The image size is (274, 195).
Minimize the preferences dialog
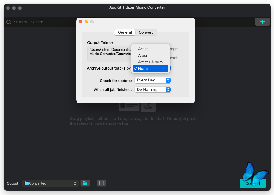86,22
